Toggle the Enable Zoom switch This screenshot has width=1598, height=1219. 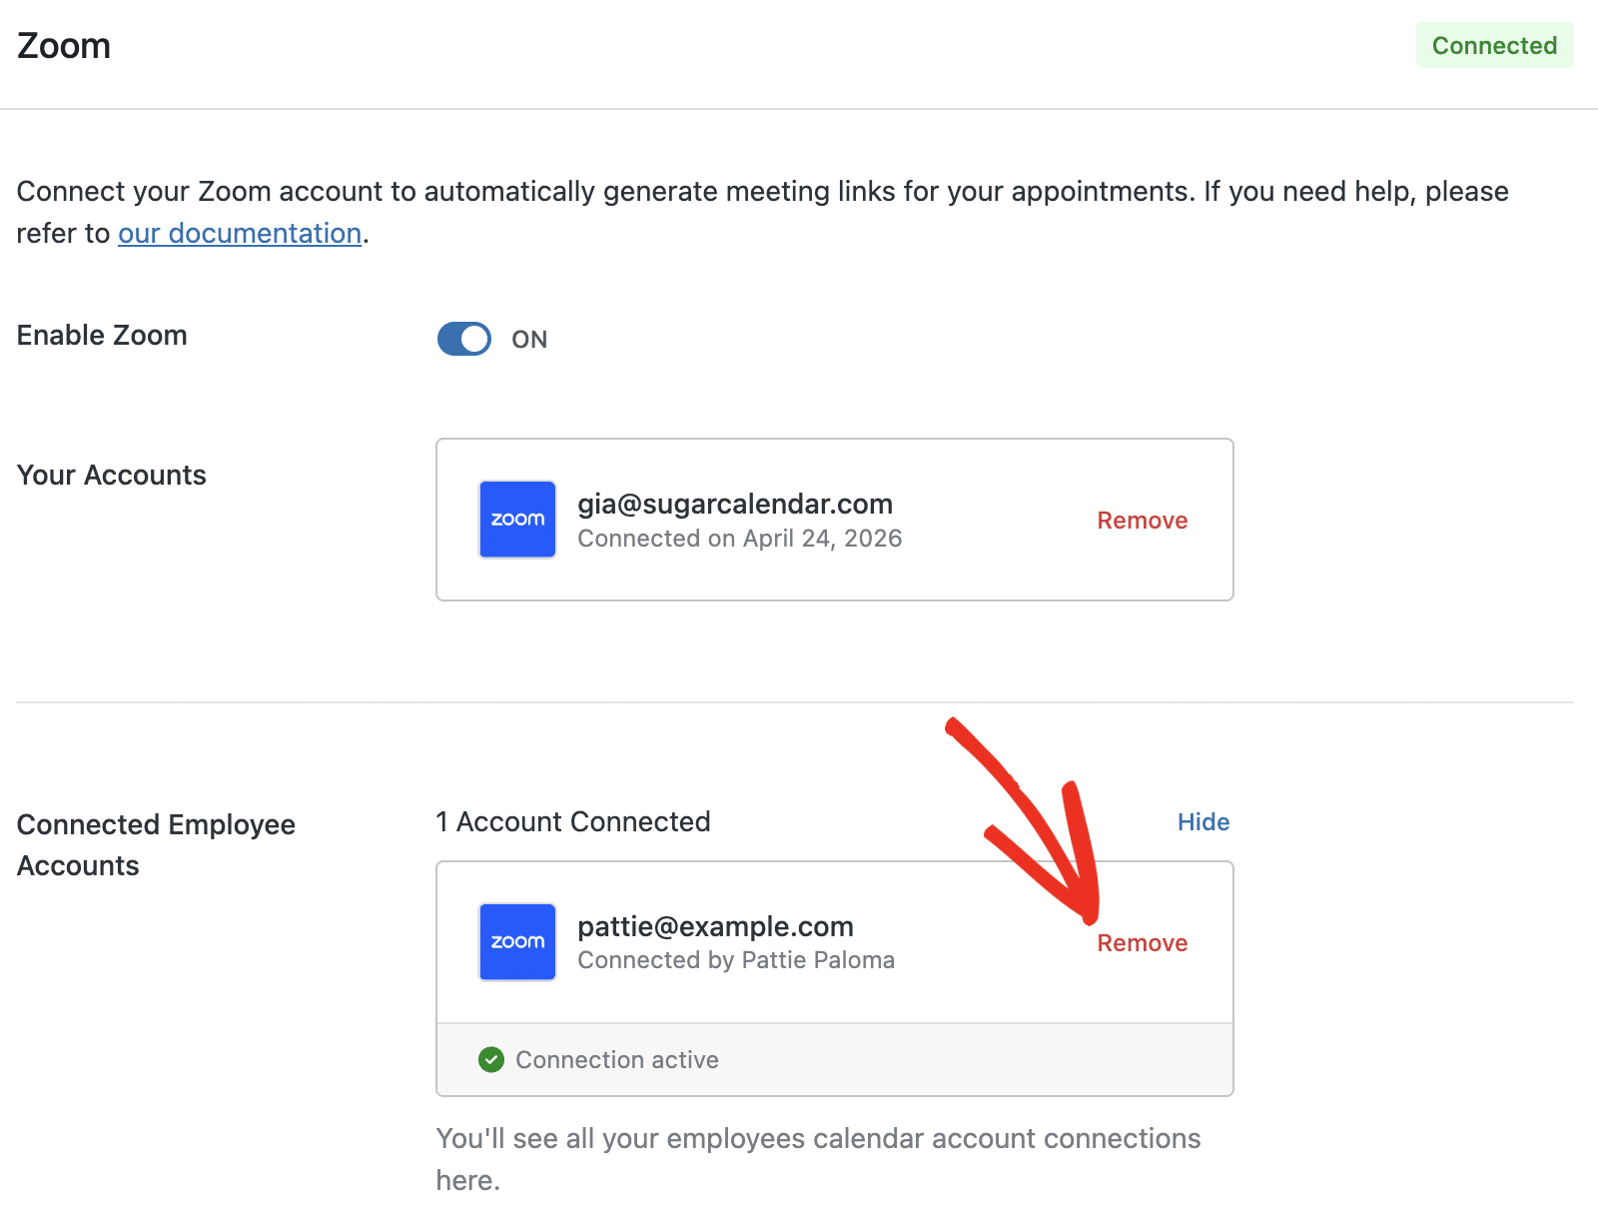(x=464, y=339)
